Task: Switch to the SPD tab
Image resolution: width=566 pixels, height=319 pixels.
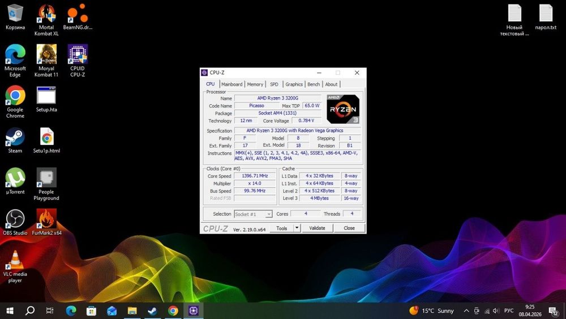Action: (x=275, y=84)
